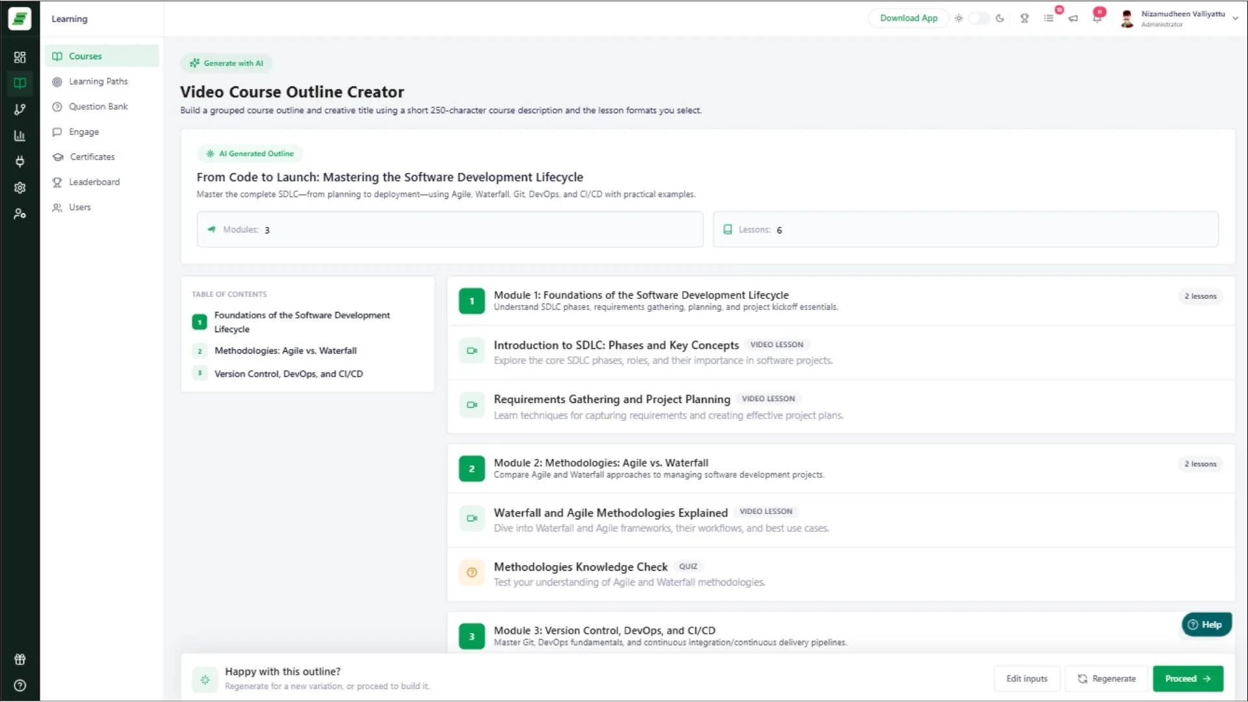
Task: Click the Generate with AI badge
Action: pyautogui.click(x=226, y=63)
